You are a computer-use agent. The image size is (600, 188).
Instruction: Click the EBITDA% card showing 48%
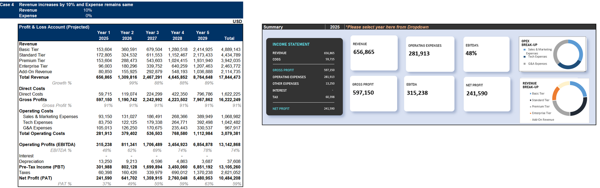pyautogui.click(x=486, y=54)
